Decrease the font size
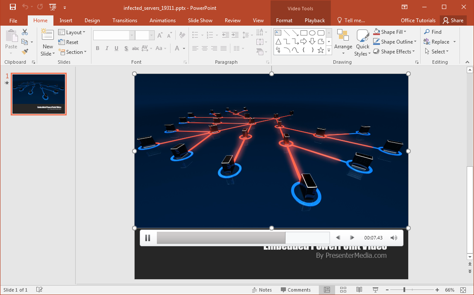 (x=170, y=35)
